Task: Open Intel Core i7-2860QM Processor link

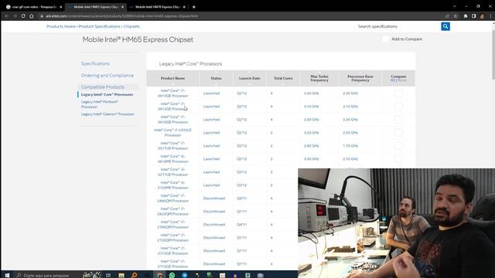Action: click(172, 198)
